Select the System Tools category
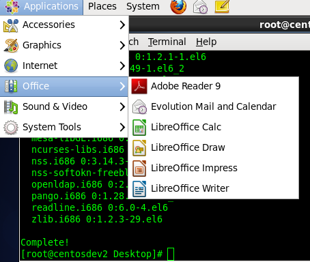This screenshot has width=310, height=262. pyautogui.click(x=64, y=127)
